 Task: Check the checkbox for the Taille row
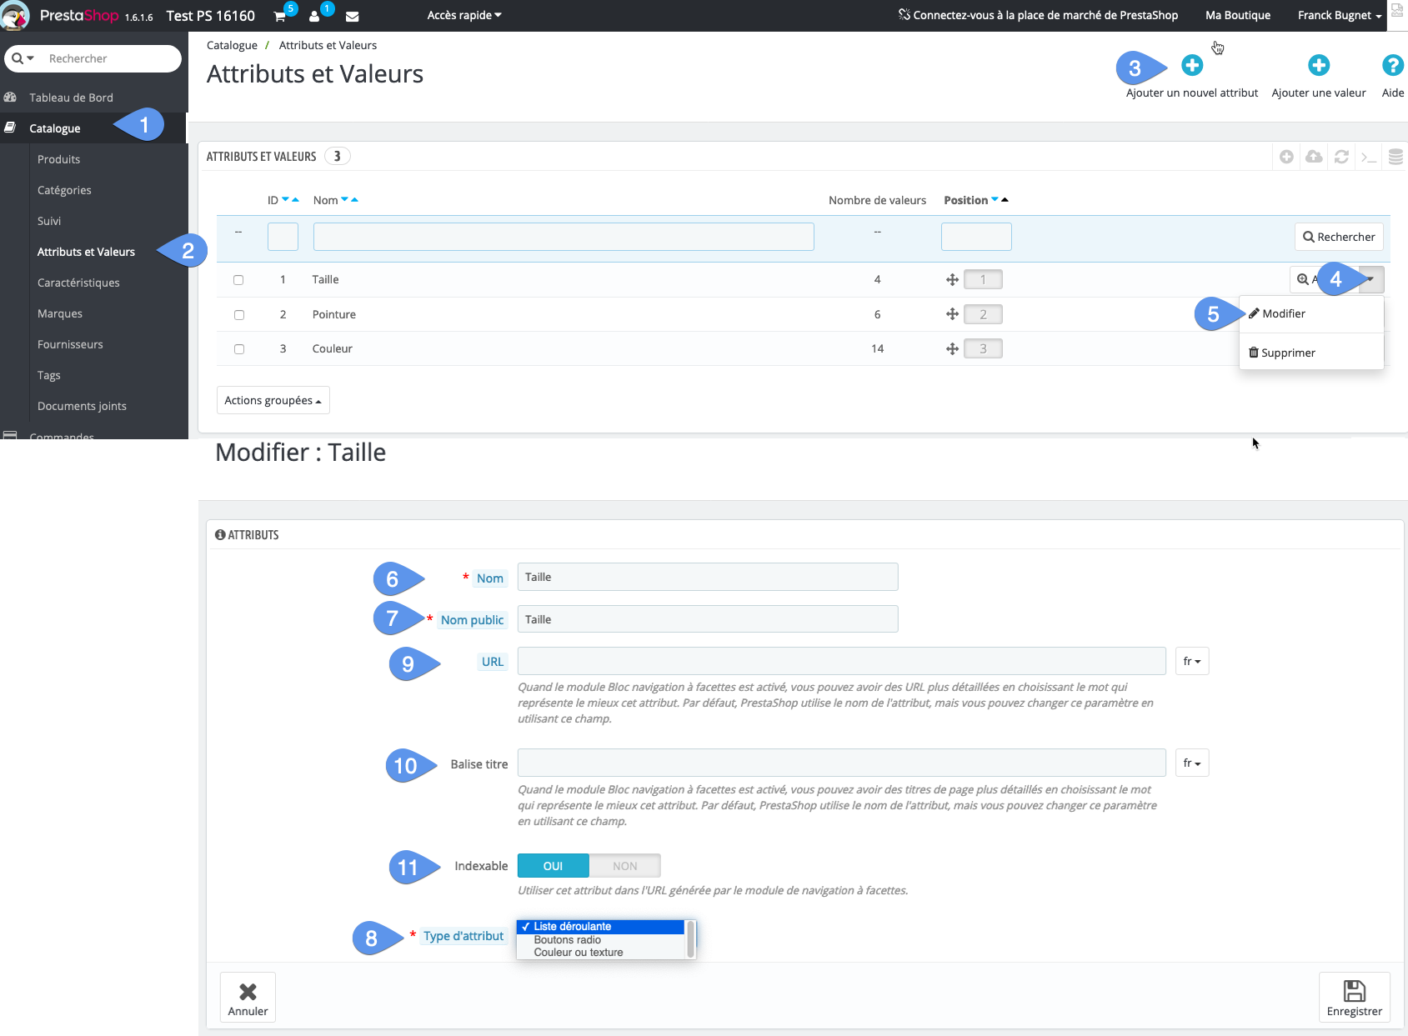click(239, 280)
